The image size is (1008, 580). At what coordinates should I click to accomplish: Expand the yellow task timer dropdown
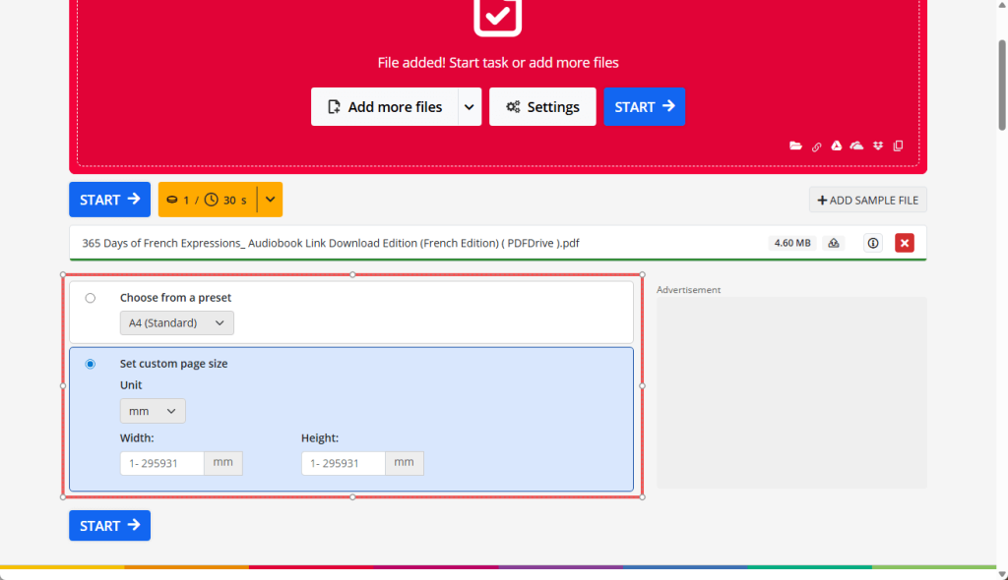[269, 199]
